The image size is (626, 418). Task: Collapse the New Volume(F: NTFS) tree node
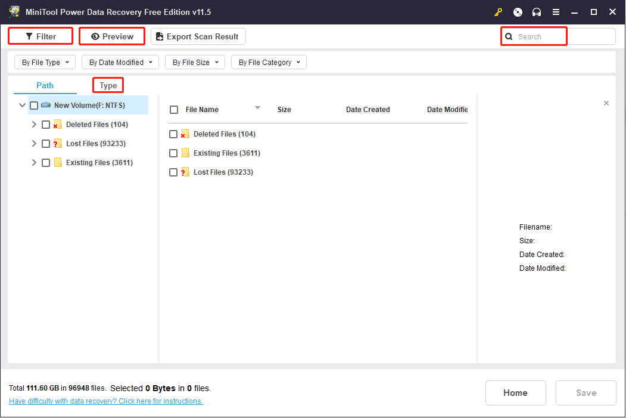click(x=23, y=105)
